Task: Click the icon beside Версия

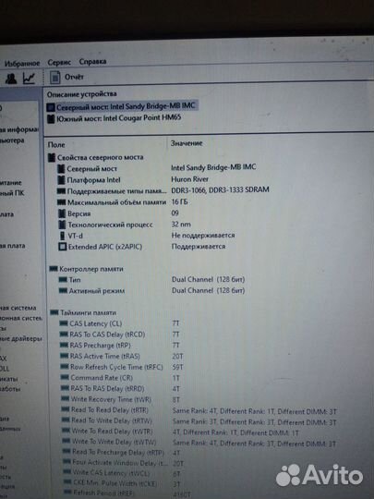Action: click(x=62, y=213)
